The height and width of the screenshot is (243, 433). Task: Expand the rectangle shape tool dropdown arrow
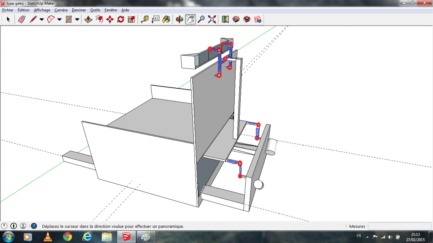point(77,19)
